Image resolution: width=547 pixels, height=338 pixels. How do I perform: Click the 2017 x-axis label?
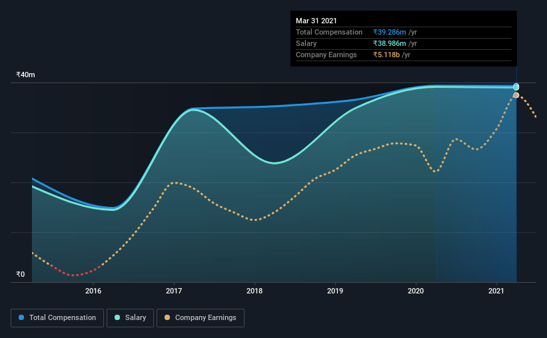tap(174, 291)
